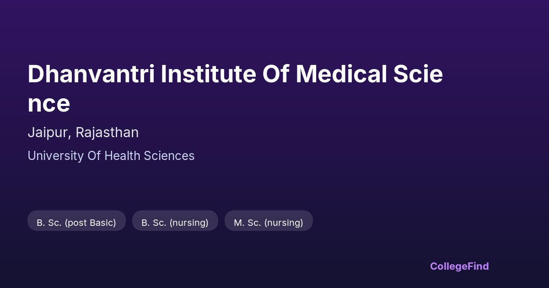Click the B. Sc. (post Basic) tag
Image resolution: width=549 pixels, height=288 pixels.
(x=76, y=223)
